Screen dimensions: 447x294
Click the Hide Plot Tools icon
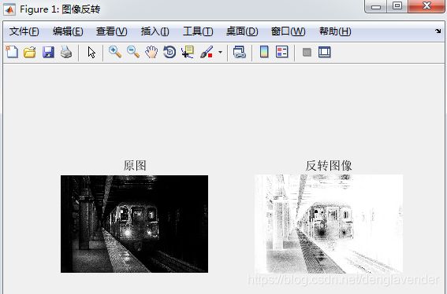[x=307, y=53]
